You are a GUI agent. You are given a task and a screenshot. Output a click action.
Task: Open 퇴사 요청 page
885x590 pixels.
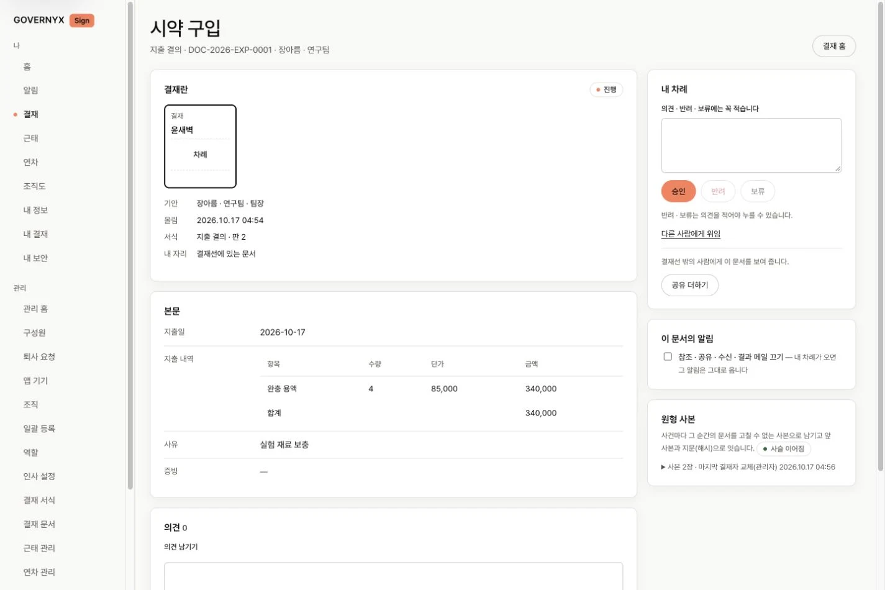pos(39,356)
